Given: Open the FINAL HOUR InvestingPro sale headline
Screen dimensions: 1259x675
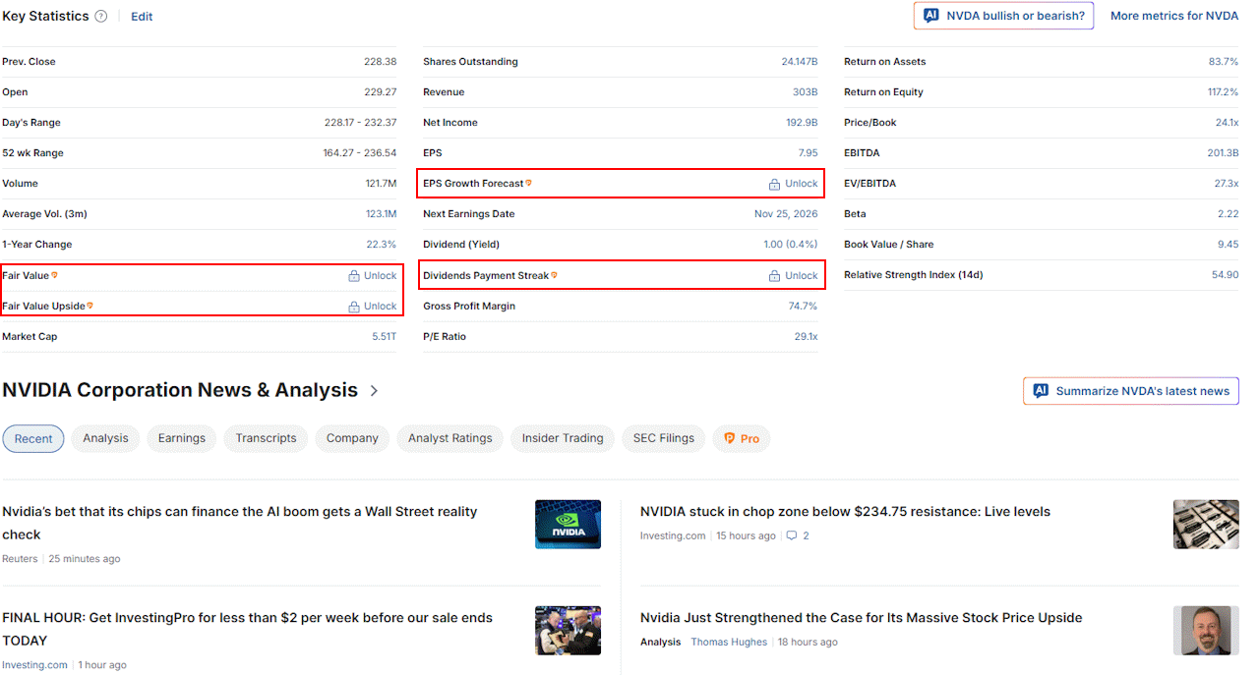Looking at the screenshot, I should point(248,629).
